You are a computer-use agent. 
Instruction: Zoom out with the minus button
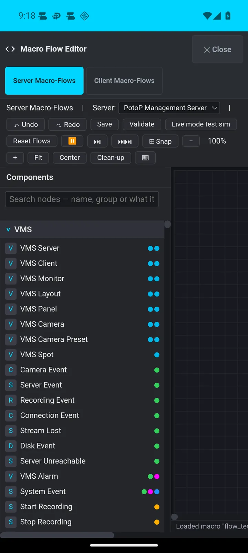(x=191, y=141)
